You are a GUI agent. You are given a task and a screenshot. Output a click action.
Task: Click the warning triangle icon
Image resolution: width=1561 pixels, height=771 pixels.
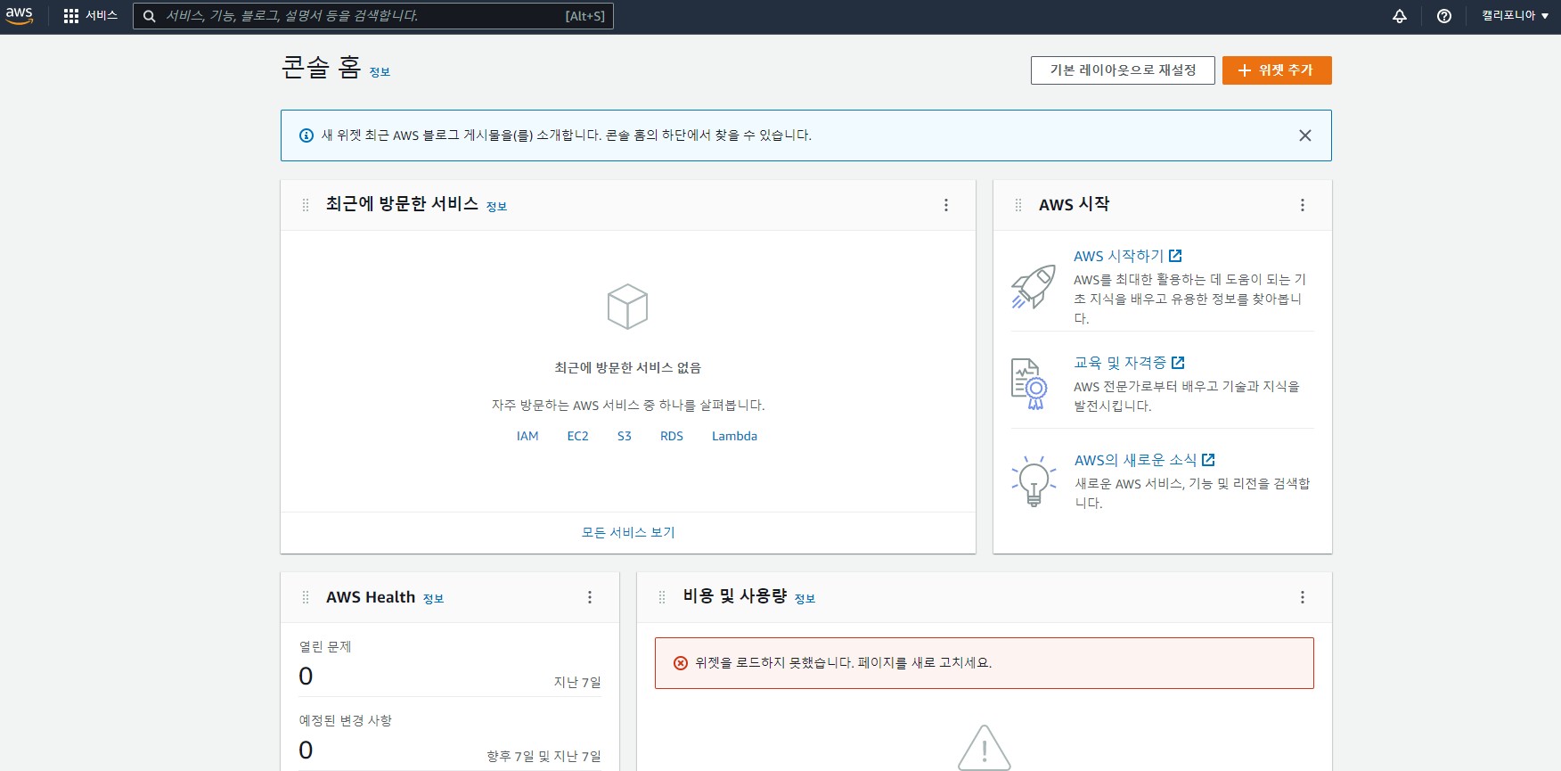(x=985, y=747)
